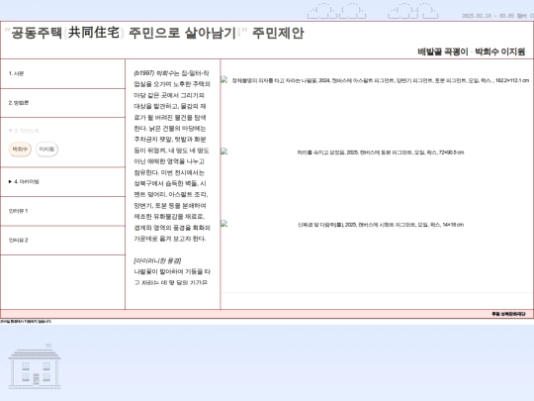Click the broken image icon beside the 나팔꽃 2024 caption
534x401 pixels.
[224, 80]
